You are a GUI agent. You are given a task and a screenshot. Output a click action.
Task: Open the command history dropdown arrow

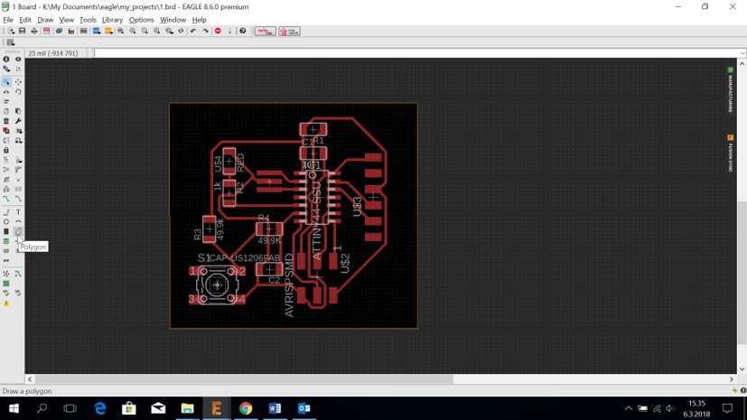click(x=742, y=53)
